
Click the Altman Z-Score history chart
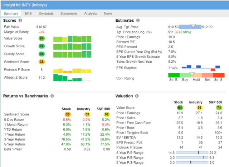[72, 78]
